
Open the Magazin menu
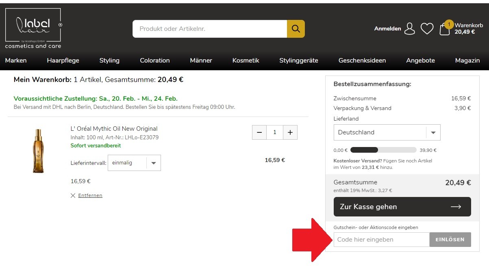467,61
